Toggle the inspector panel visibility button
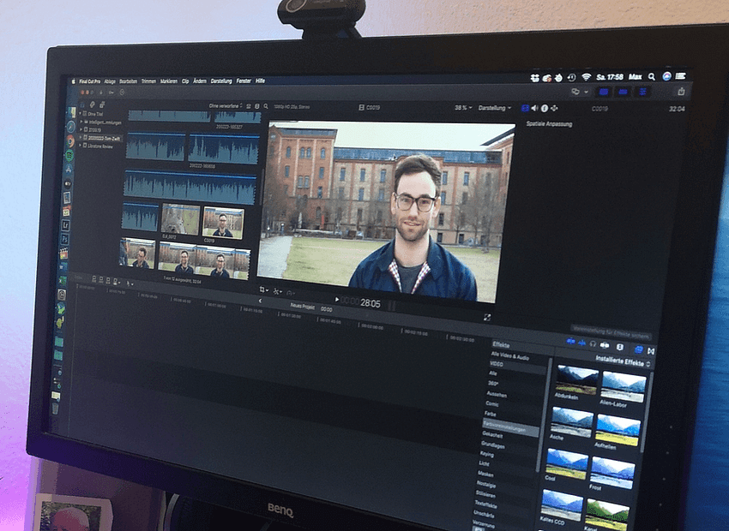 tap(643, 92)
